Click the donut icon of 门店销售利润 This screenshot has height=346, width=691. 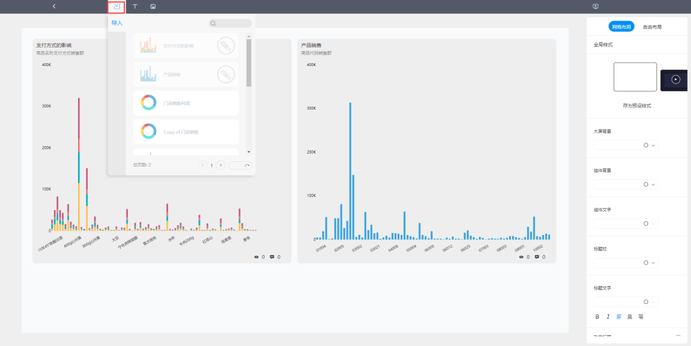coord(149,103)
